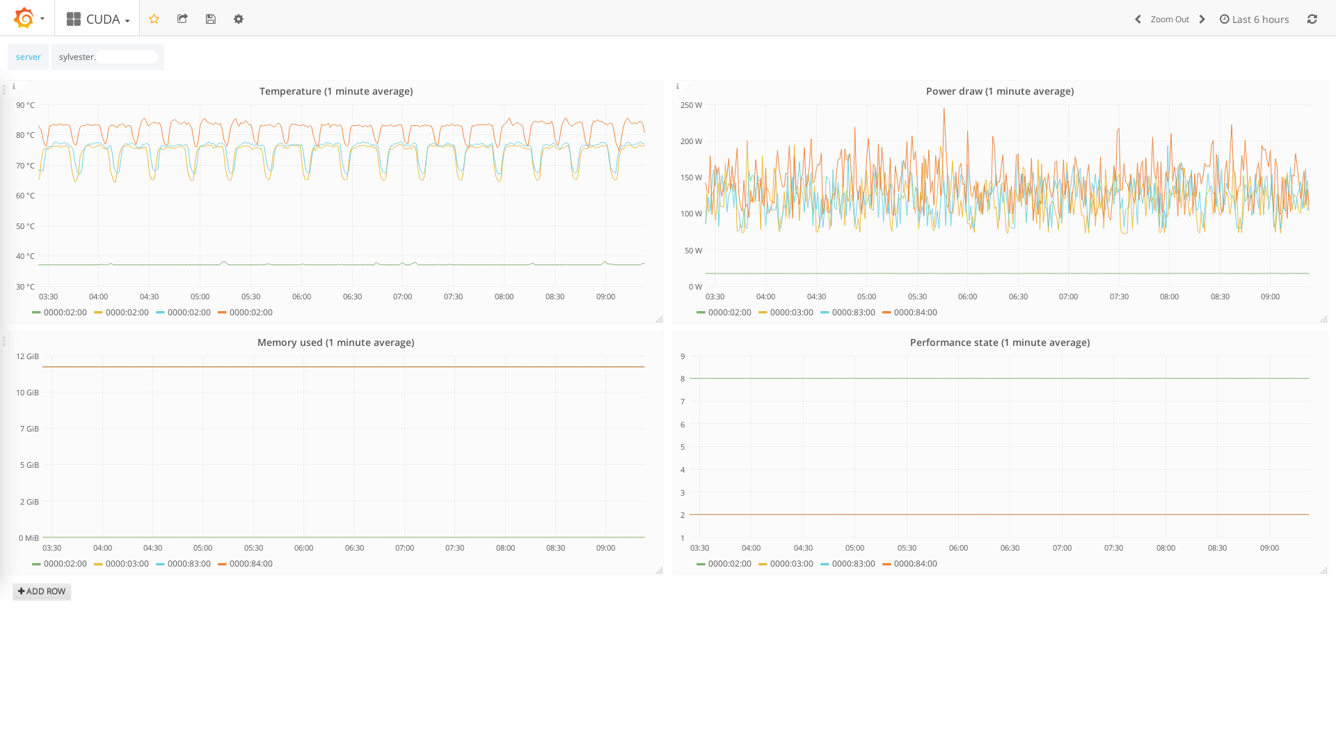Toggle 0000:02:00 series in Memory used legend
Image resolution: width=1336 pixels, height=751 pixels.
point(65,564)
